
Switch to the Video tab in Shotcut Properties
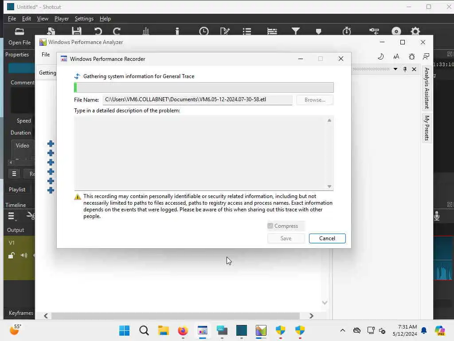point(22,146)
